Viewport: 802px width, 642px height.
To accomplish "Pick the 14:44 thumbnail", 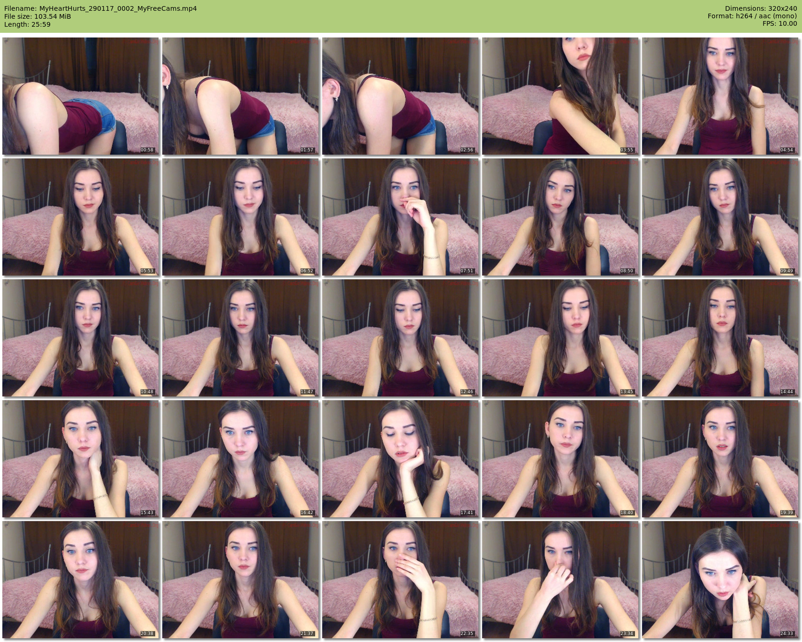I will [x=720, y=338].
